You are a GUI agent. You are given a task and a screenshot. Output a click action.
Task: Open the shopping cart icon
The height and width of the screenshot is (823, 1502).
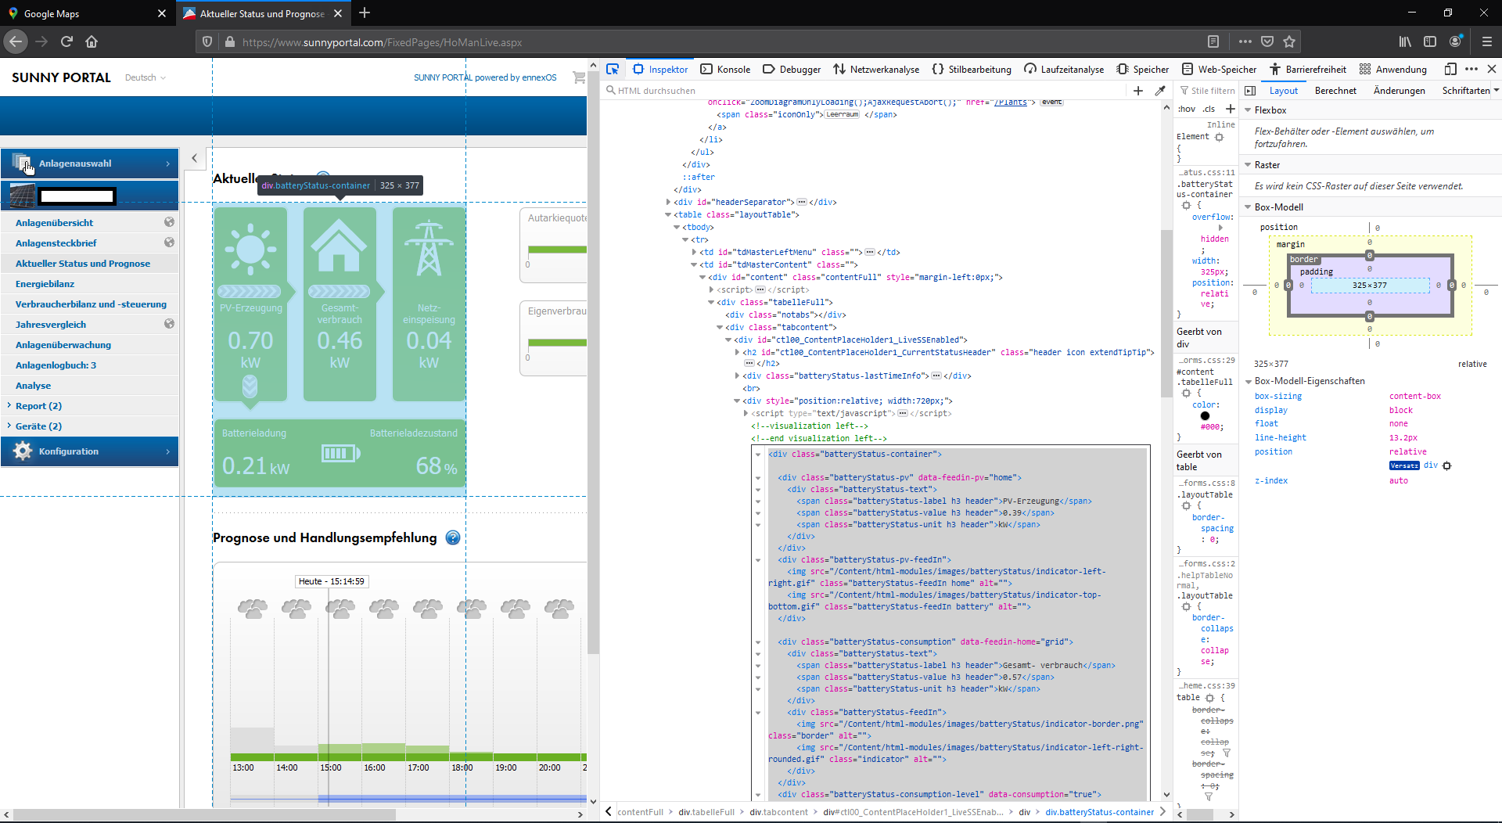coord(578,77)
